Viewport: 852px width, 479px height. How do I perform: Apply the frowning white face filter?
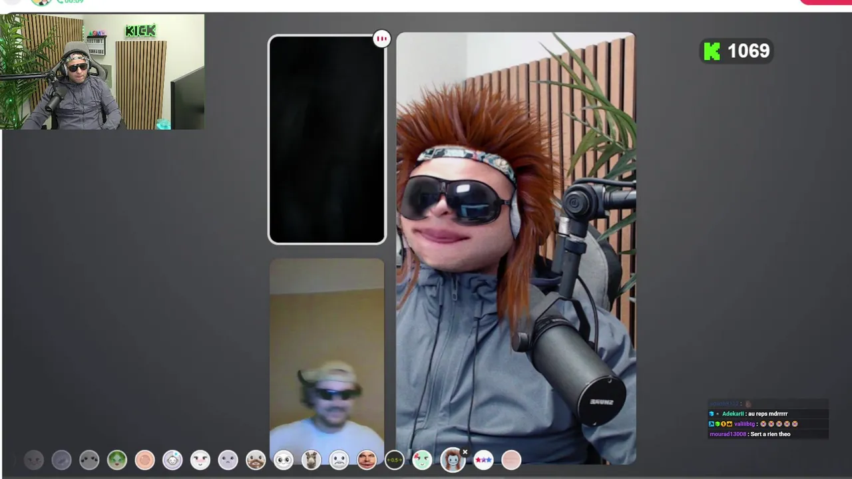pos(339,460)
